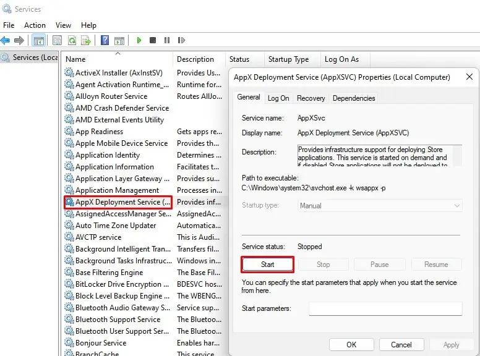
Task: Select AMD Crash Defender Service
Action: point(122,108)
